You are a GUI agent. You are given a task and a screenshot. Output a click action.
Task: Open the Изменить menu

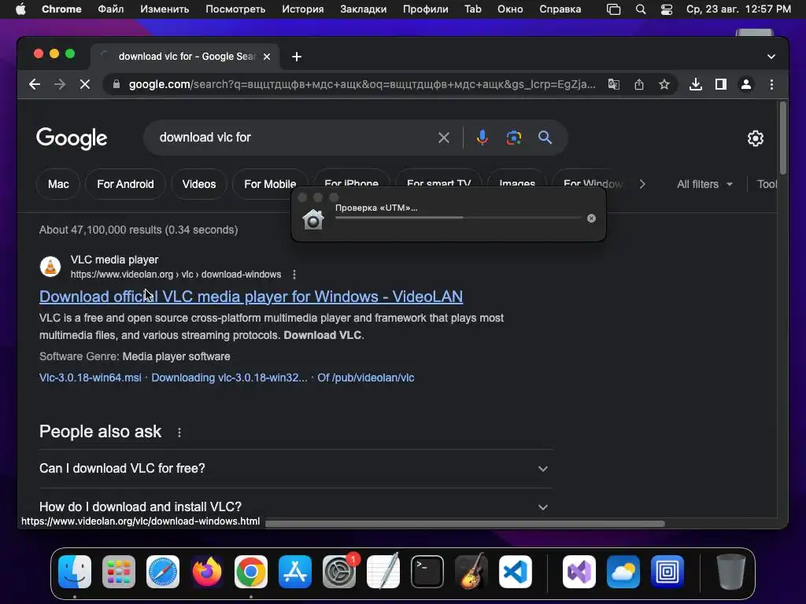pyautogui.click(x=165, y=9)
